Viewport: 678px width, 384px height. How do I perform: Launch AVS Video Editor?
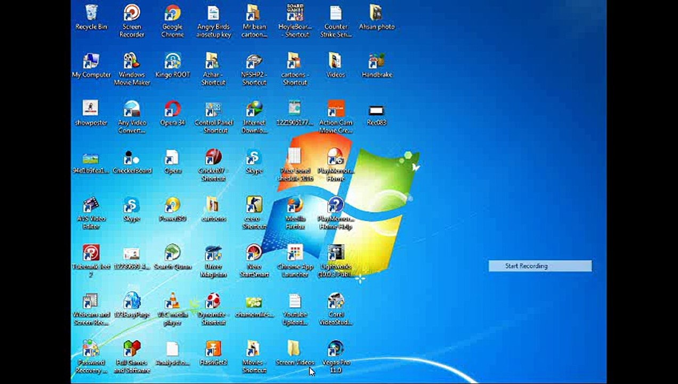91,213
